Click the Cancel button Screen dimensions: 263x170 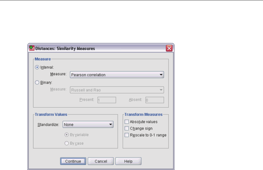(x=101, y=161)
